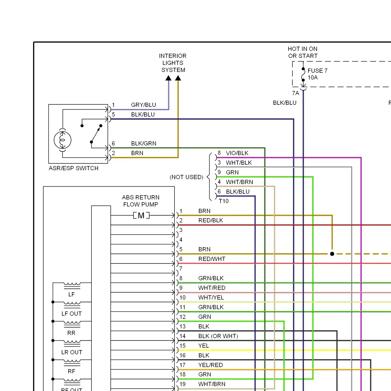
Task: Click pin number 7 of ABS connector
Action: [x=181, y=268]
